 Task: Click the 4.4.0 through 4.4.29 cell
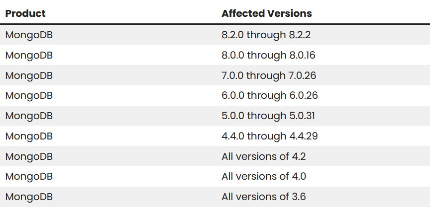click(270, 136)
